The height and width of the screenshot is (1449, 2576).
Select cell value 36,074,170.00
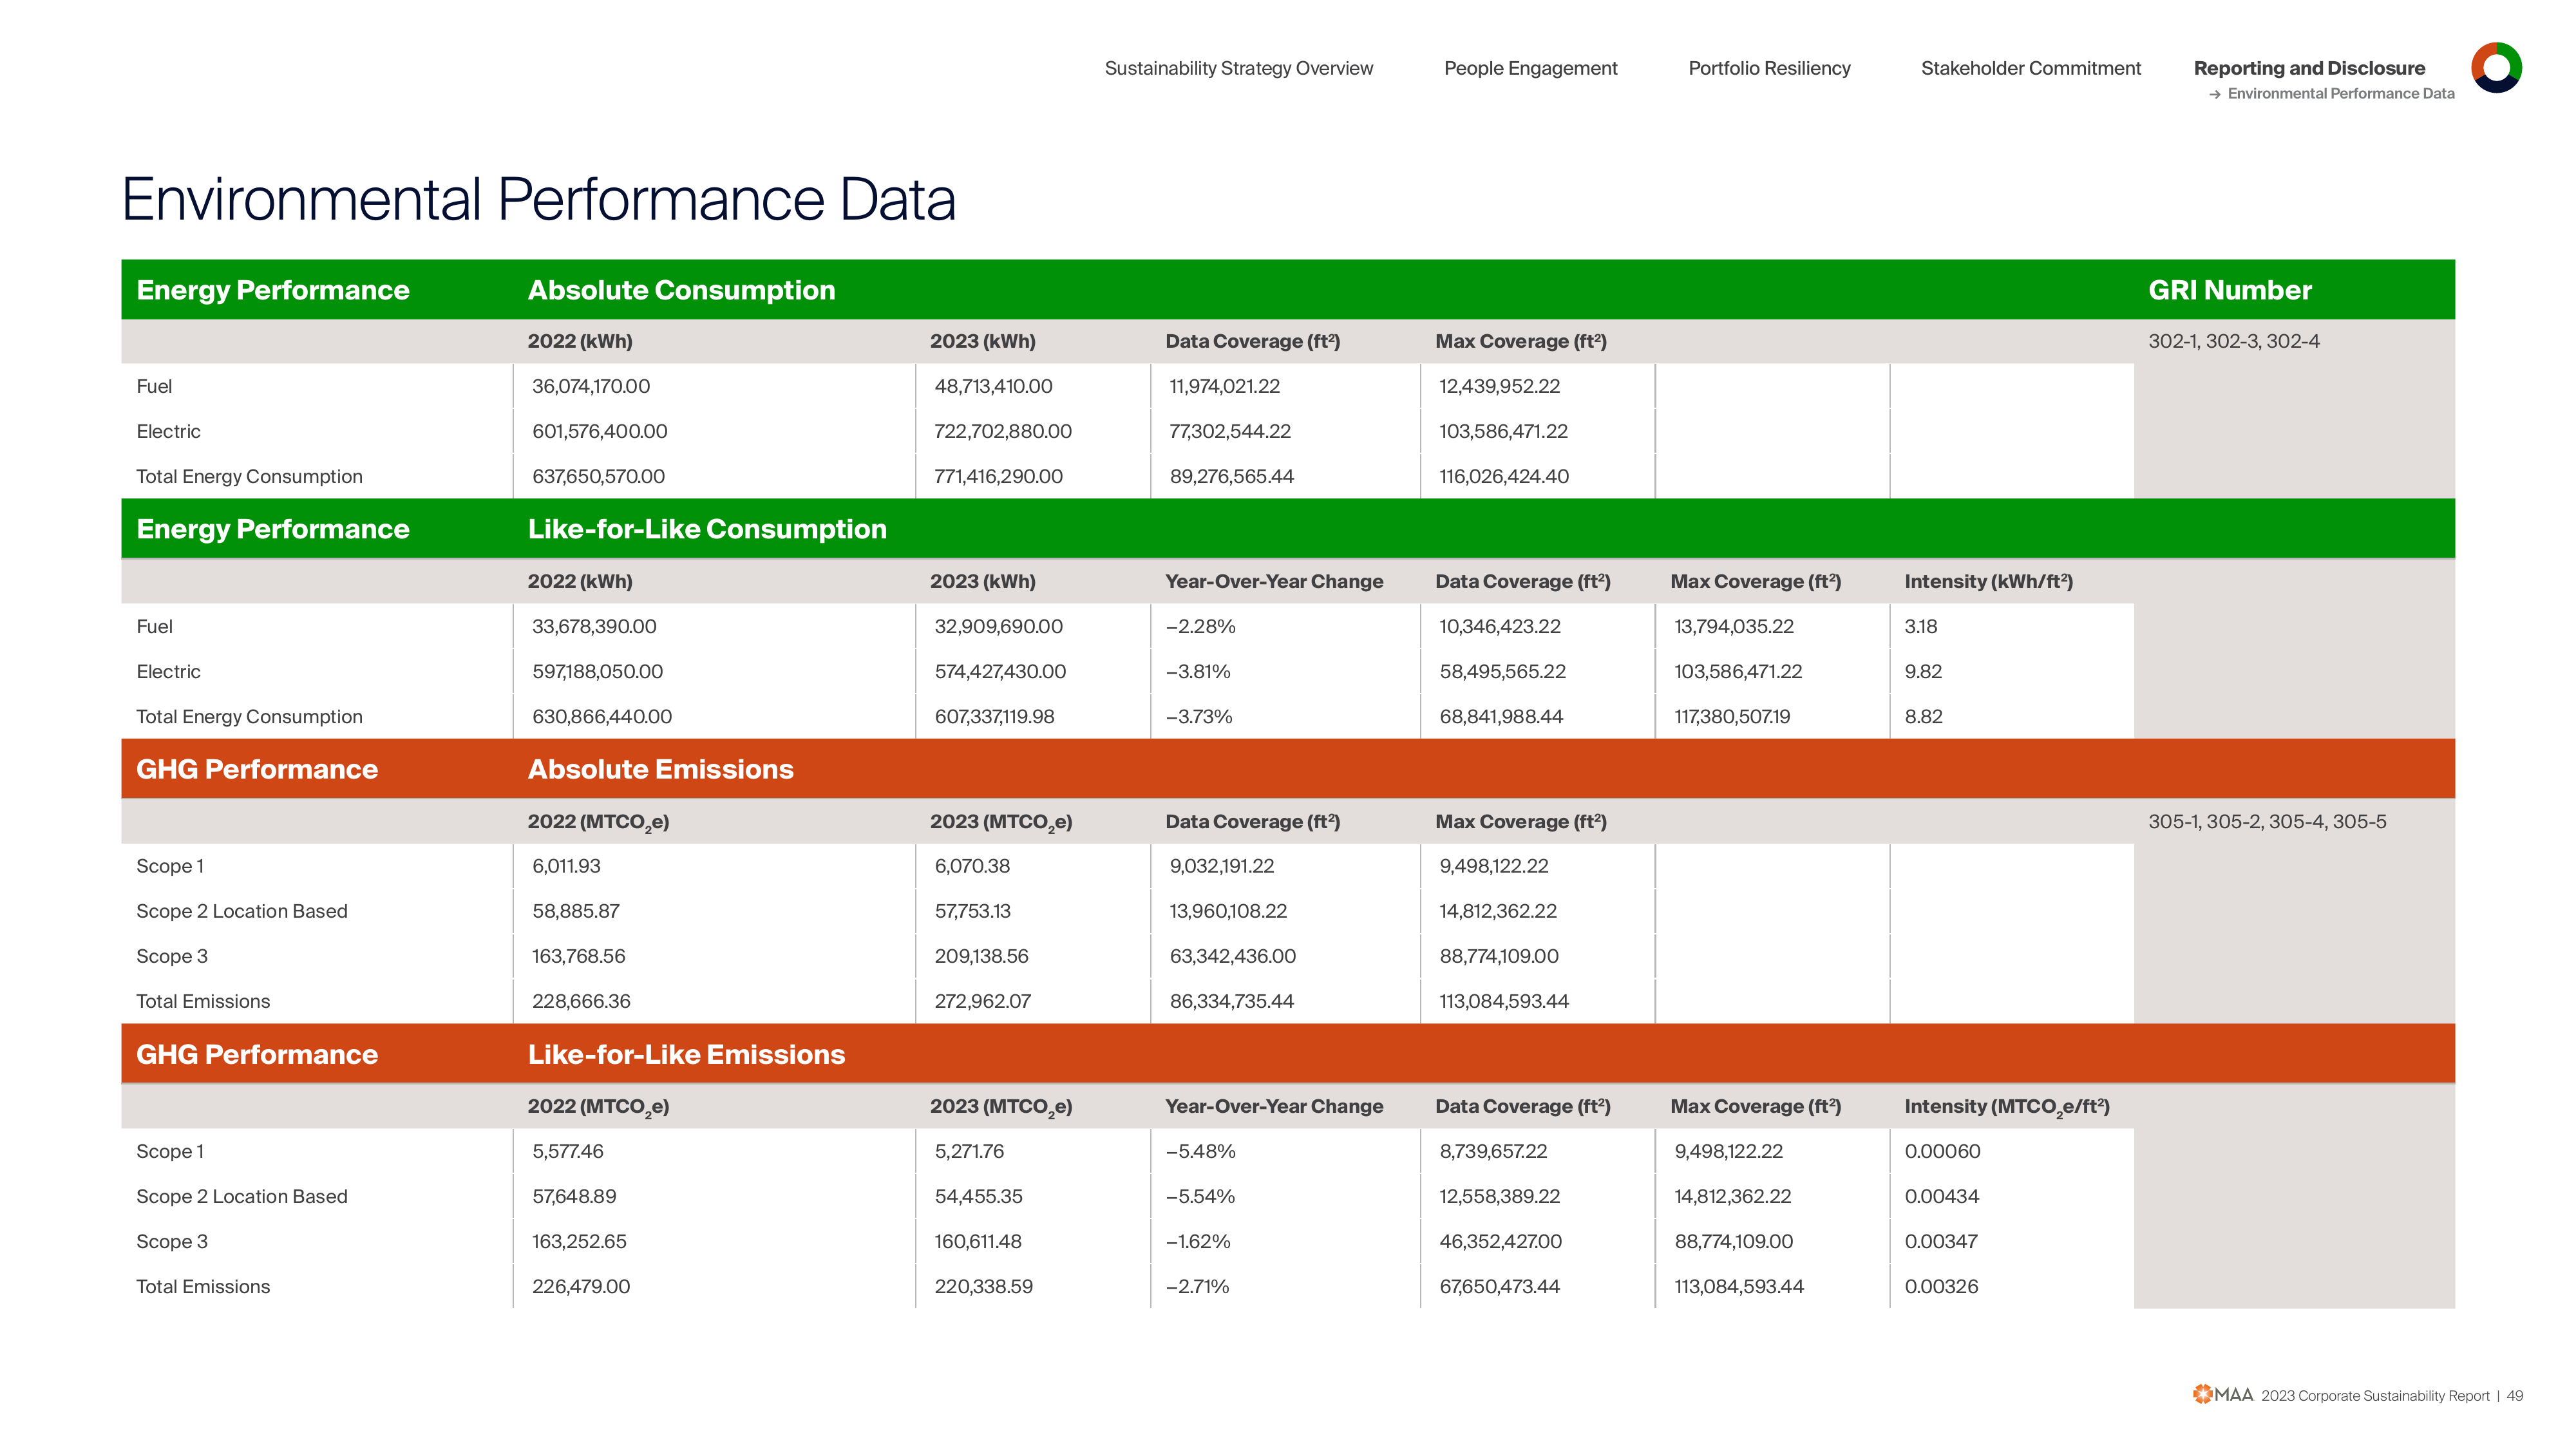tap(591, 386)
